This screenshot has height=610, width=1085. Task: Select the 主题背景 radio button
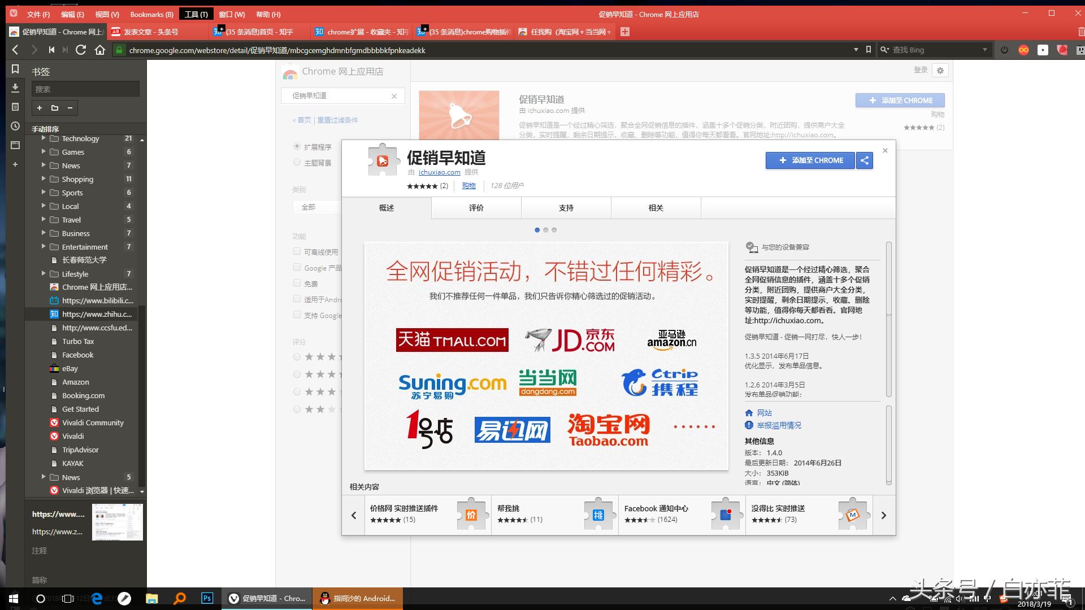click(x=297, y=162)
